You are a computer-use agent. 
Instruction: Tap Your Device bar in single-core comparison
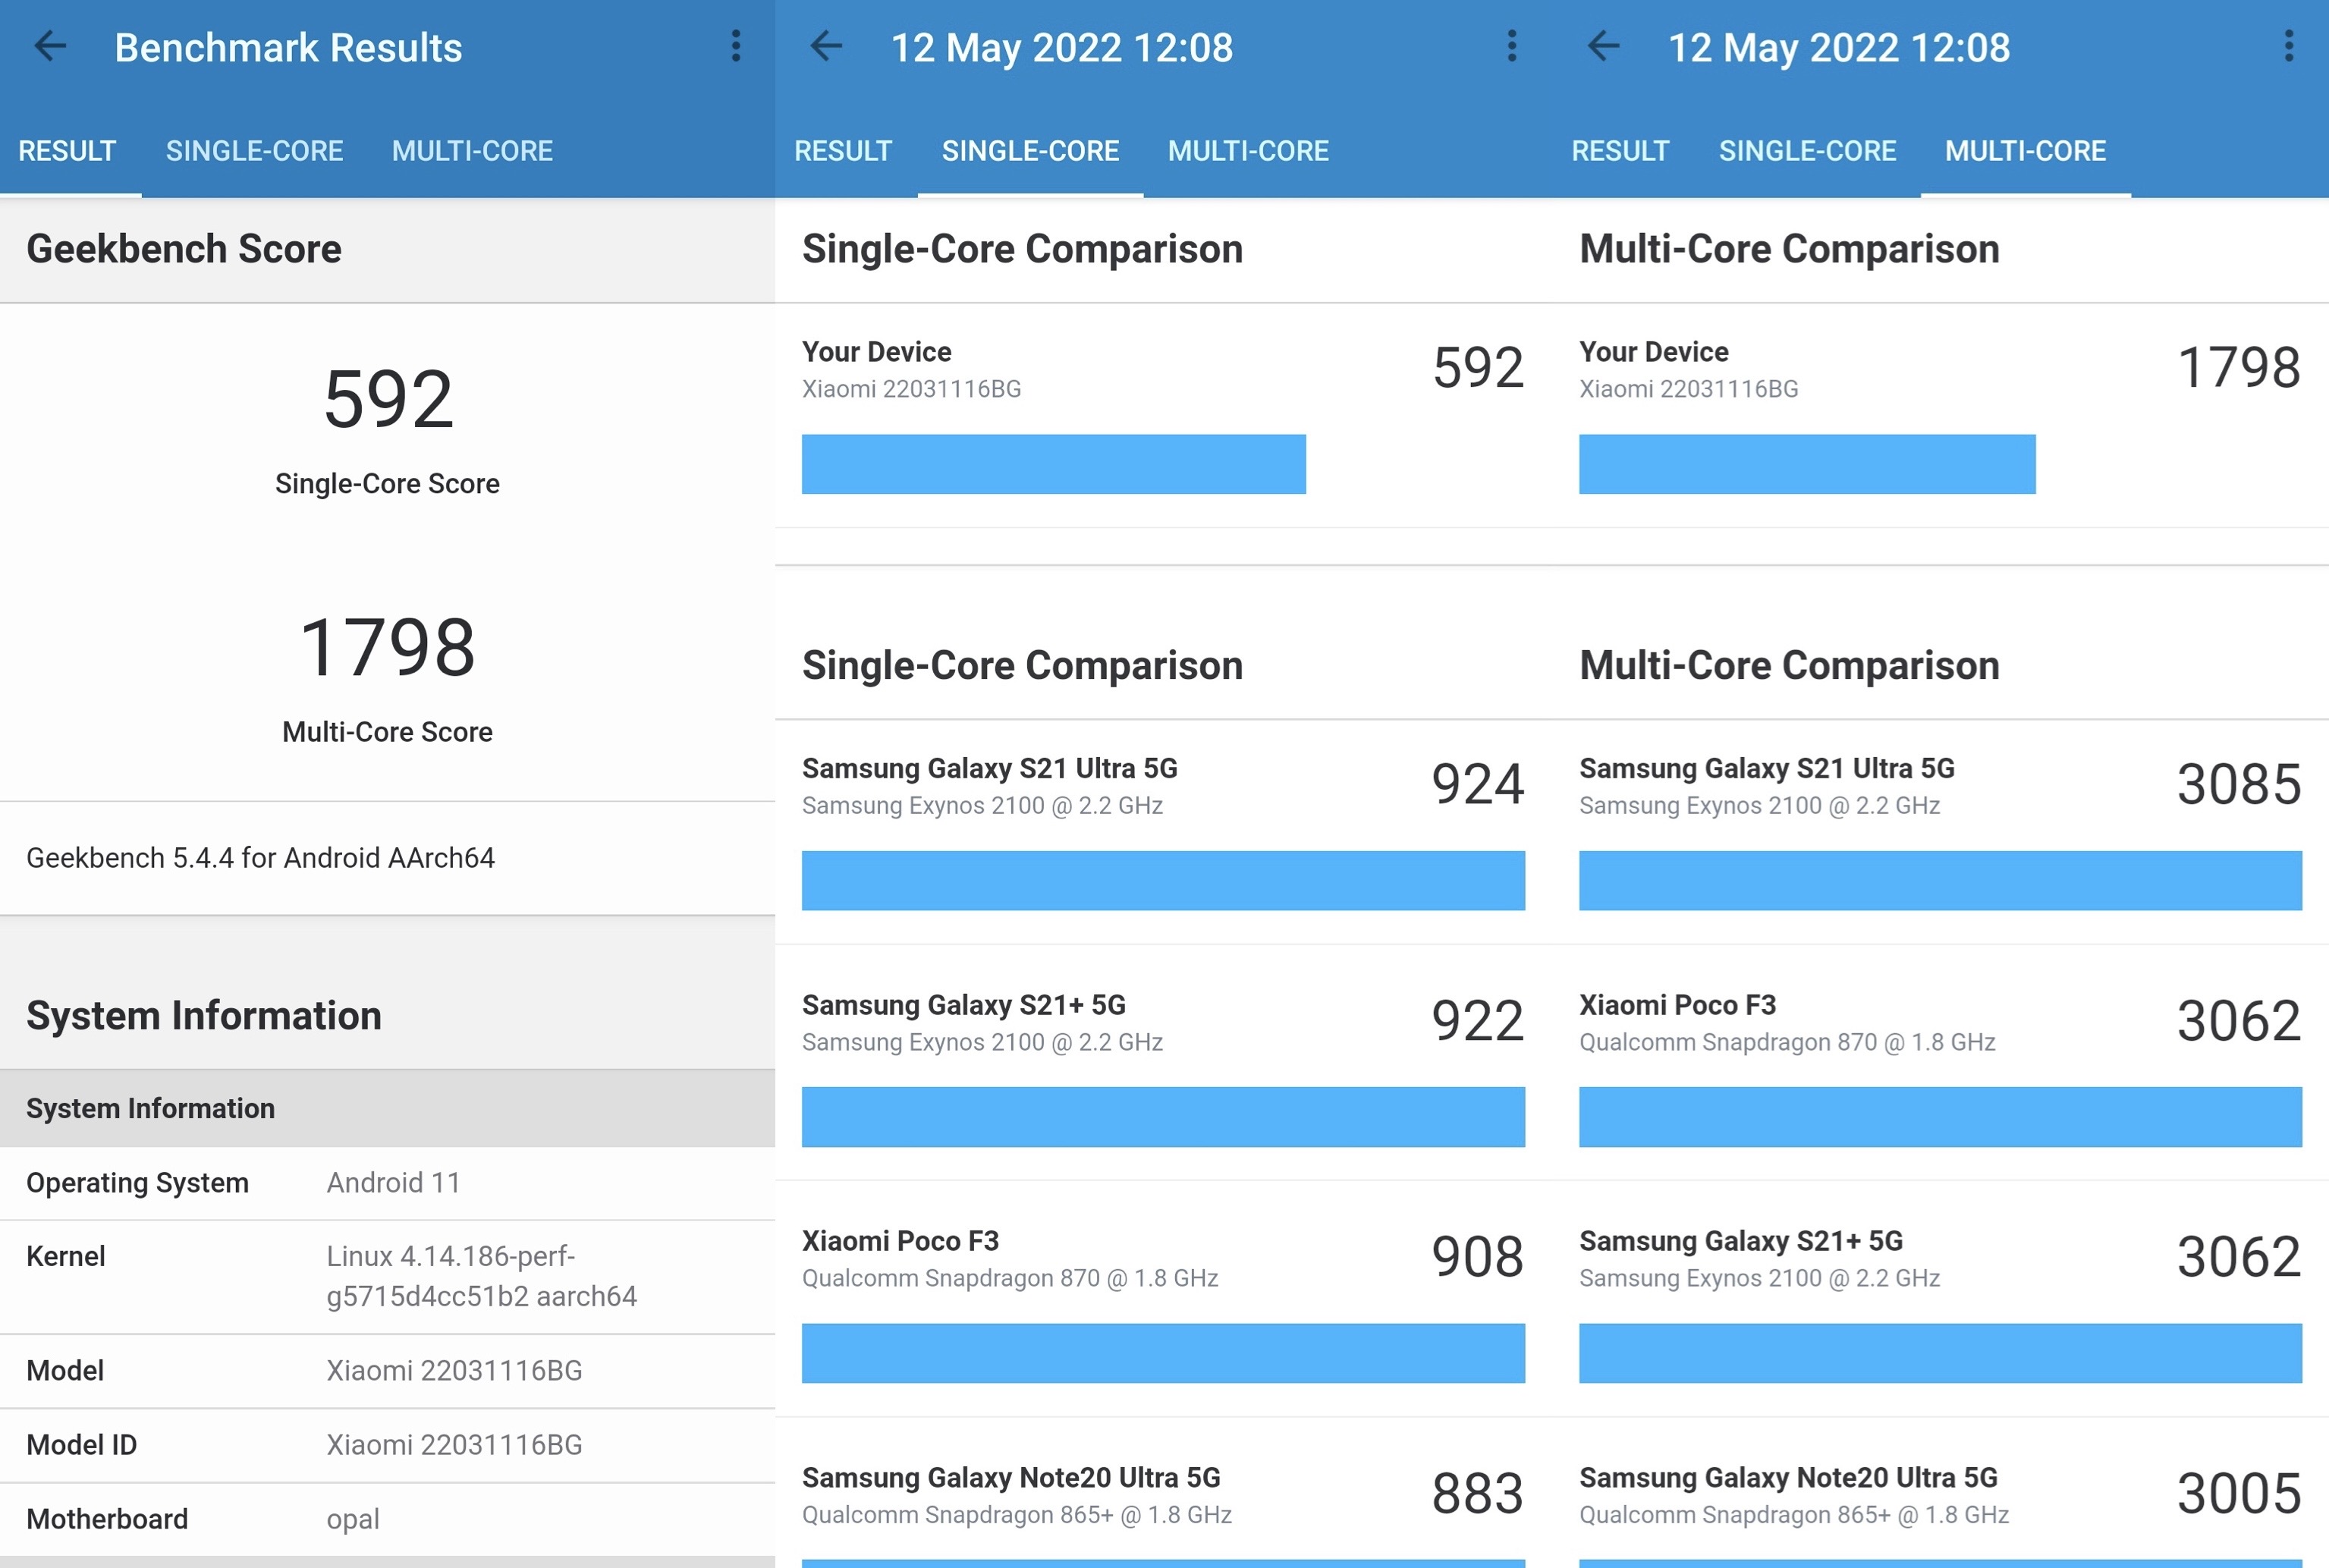click(1054, 464)
